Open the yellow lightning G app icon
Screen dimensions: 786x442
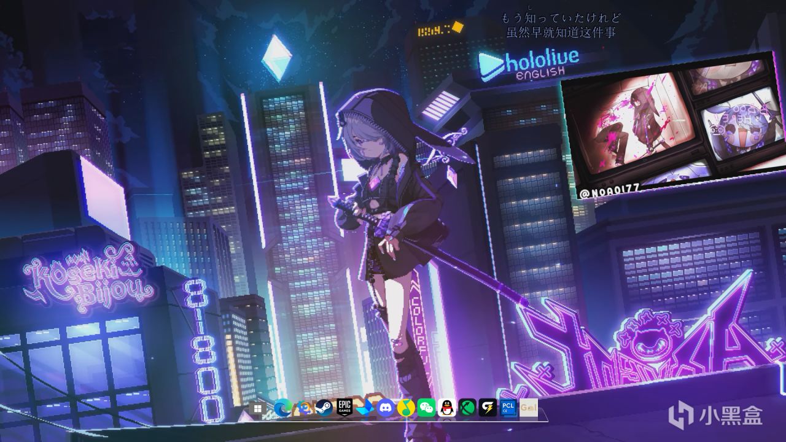coord(488,408)
